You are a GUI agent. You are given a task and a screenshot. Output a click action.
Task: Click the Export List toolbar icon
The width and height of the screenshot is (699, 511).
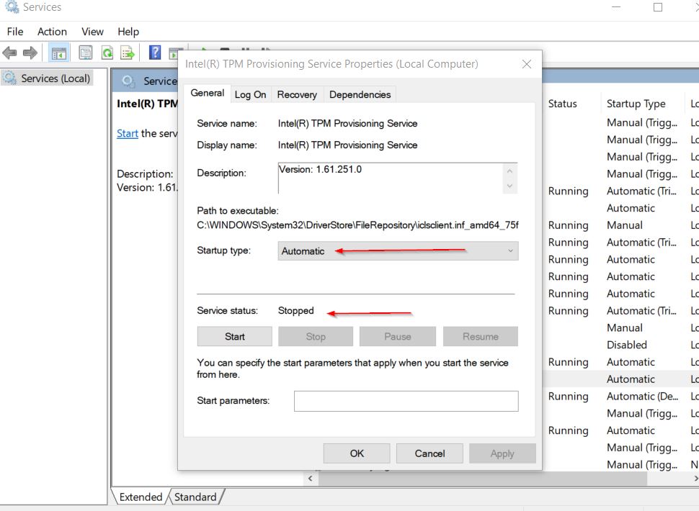(128, 53)
